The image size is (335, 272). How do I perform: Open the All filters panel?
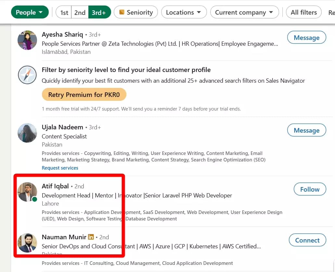point(303,12)
